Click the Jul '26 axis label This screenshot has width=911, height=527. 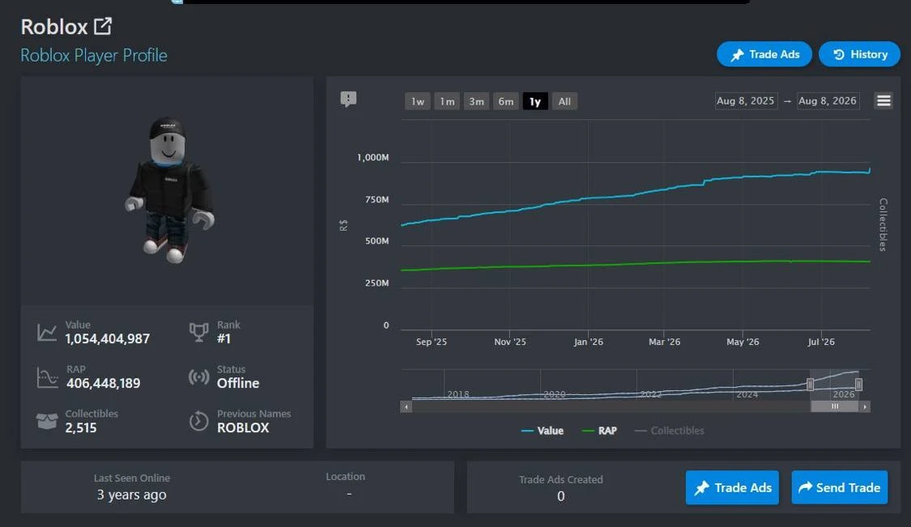pos(821,342)
